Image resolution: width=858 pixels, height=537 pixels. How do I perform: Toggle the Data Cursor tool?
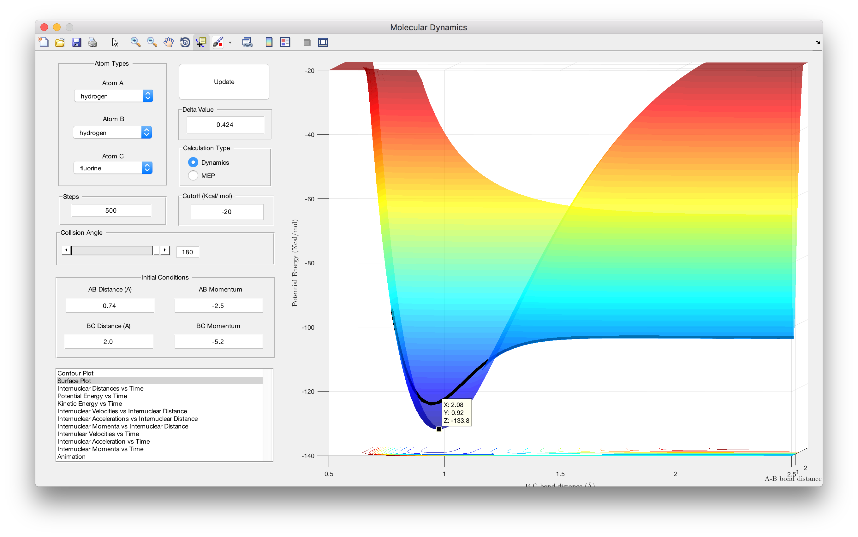[201, 43]
